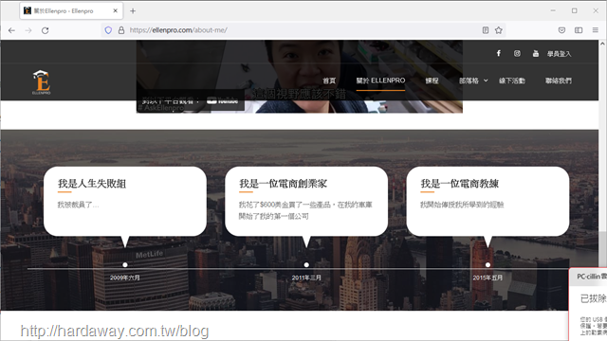The image size is (607, 341).
Task: Click the 2015年五月 timeline dot
Action: 487,265
